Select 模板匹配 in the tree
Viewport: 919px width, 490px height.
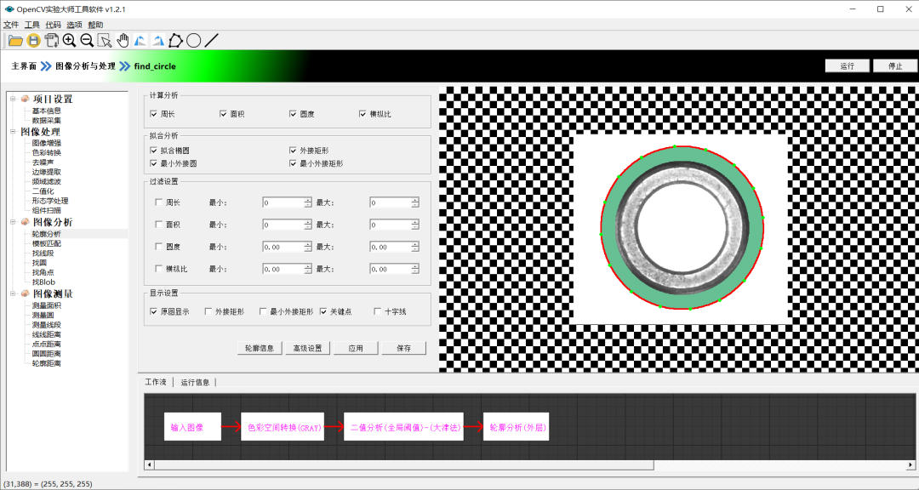[46, 243]
